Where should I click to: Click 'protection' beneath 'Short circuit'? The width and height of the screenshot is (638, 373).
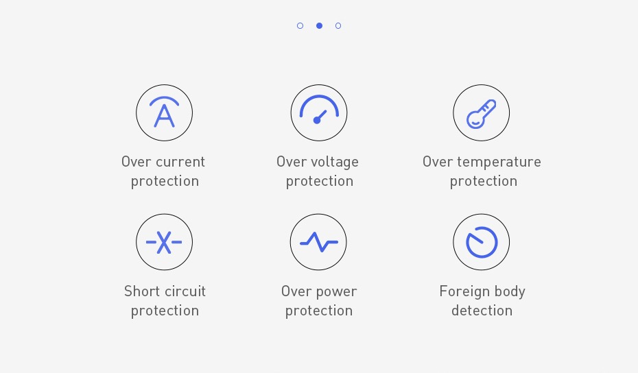click(x=165, y=311)
